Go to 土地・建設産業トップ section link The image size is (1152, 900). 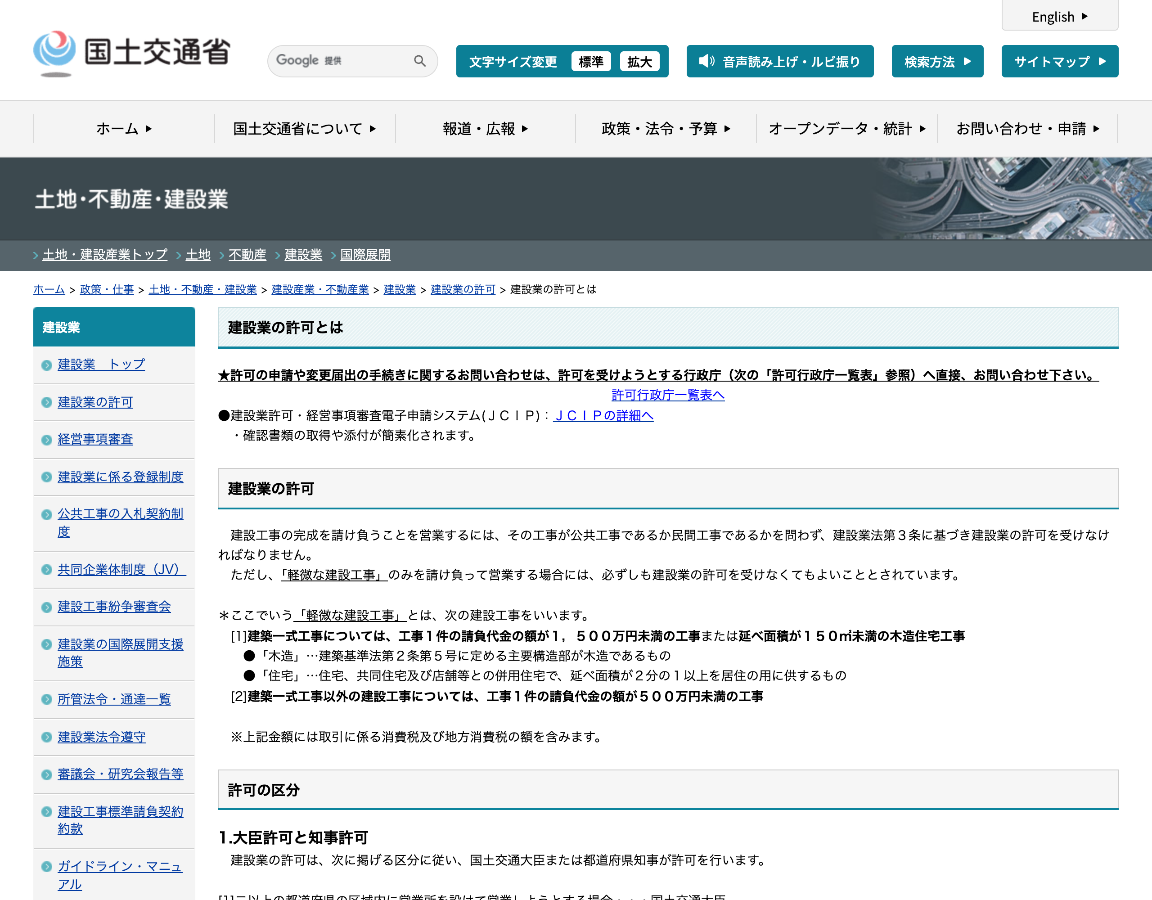pos(105,255)
